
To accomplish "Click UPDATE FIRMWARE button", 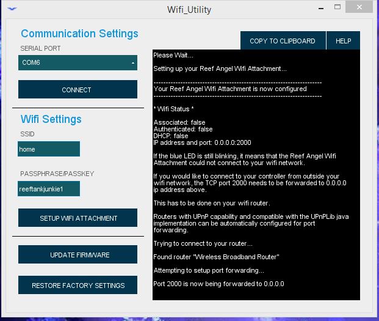I will [78, 254].
